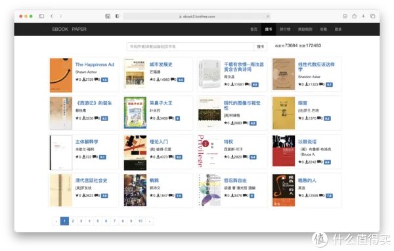Click rating badge under 线性代数应该这样学
Image resolution: width=394 pixels, height=251 pixels.
coord(329,85)
